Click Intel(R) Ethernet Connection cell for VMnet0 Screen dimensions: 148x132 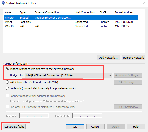click(53, 18)
